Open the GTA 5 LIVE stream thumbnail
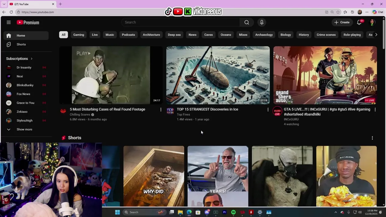The height and width of the screenshot is (217, 386). click(325, 75)
